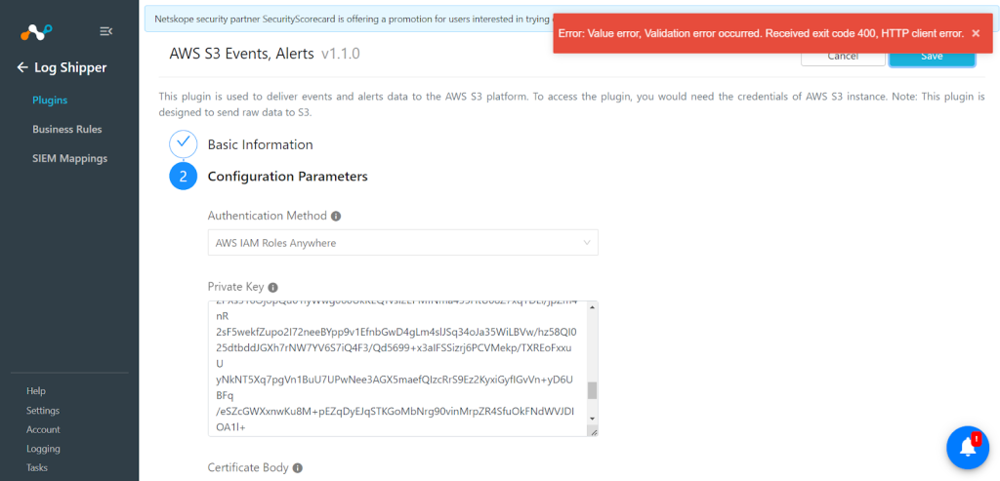Select step 2 Configuration Parameters circle
Image resolution: width=1000 pixels, height=481 pixels.
point(183,177)
